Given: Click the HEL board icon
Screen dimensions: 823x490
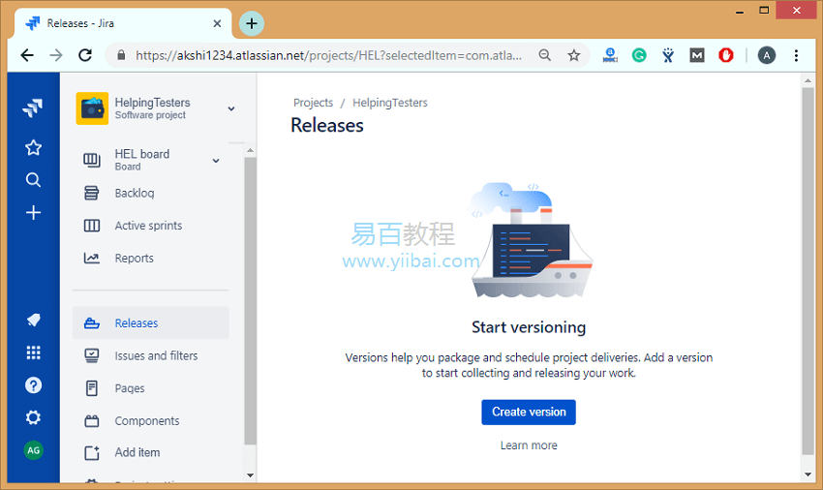Looking at the screenshot, I should 92,160.
